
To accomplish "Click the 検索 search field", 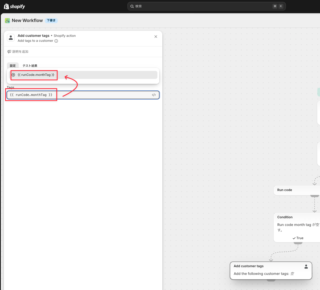I will pos(207,6).
